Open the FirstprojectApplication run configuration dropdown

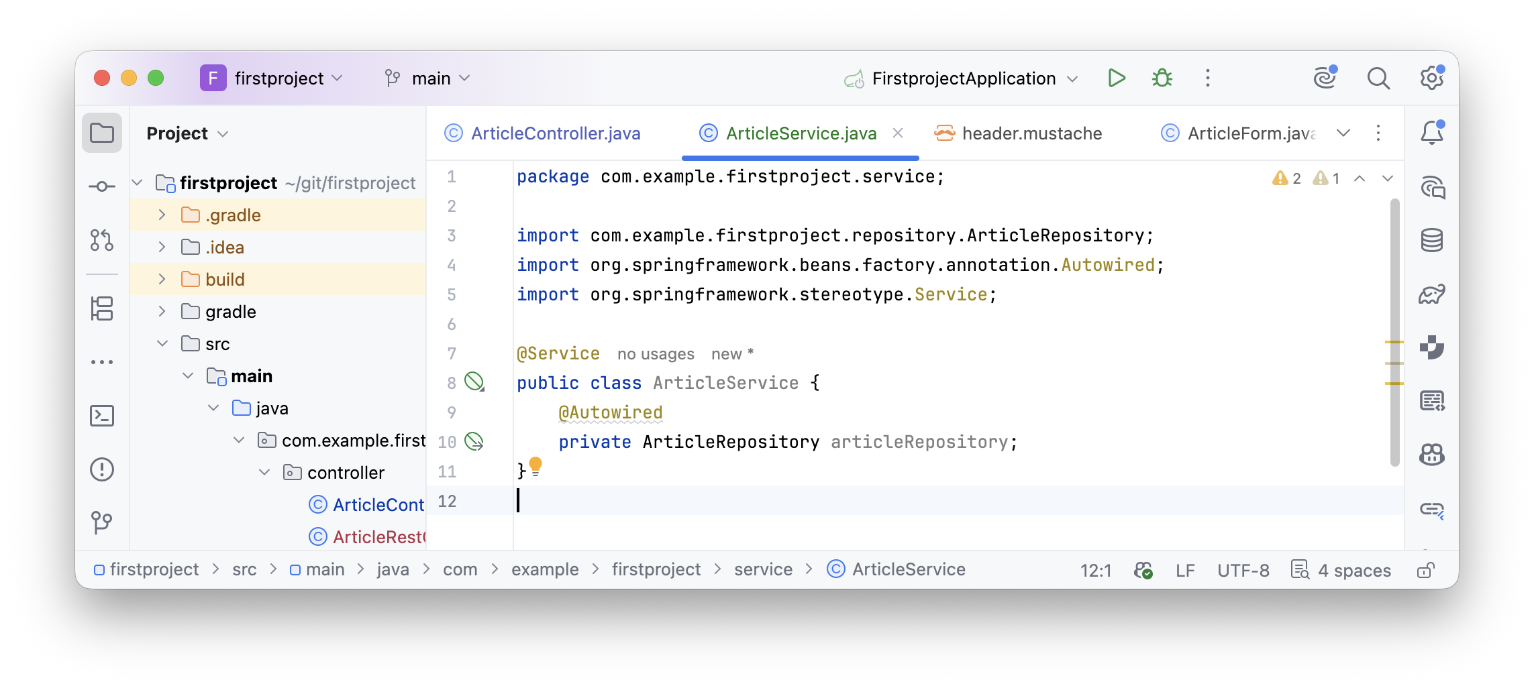pyautogui.click(x=961, y=78)
